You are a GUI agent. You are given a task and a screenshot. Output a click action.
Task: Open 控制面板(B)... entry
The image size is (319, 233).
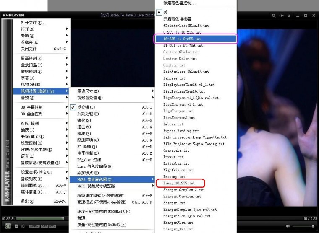coord(42,185)
